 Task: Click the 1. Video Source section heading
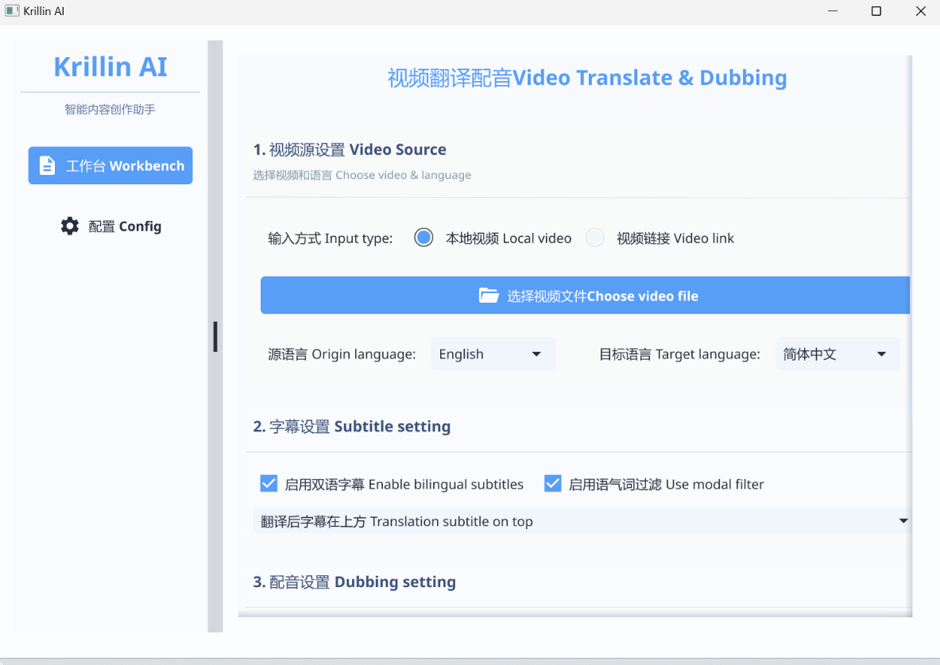[350, 149]
